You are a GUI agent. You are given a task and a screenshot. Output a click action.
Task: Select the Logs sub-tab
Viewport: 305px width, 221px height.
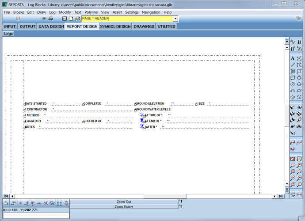(x=8, y=34)
